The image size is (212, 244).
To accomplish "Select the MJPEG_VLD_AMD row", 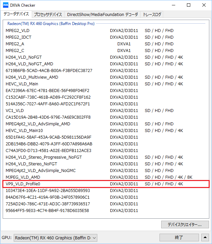I will [106, 177].
